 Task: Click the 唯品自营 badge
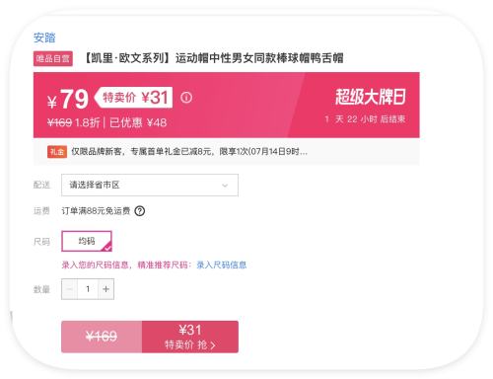point(53,59)
